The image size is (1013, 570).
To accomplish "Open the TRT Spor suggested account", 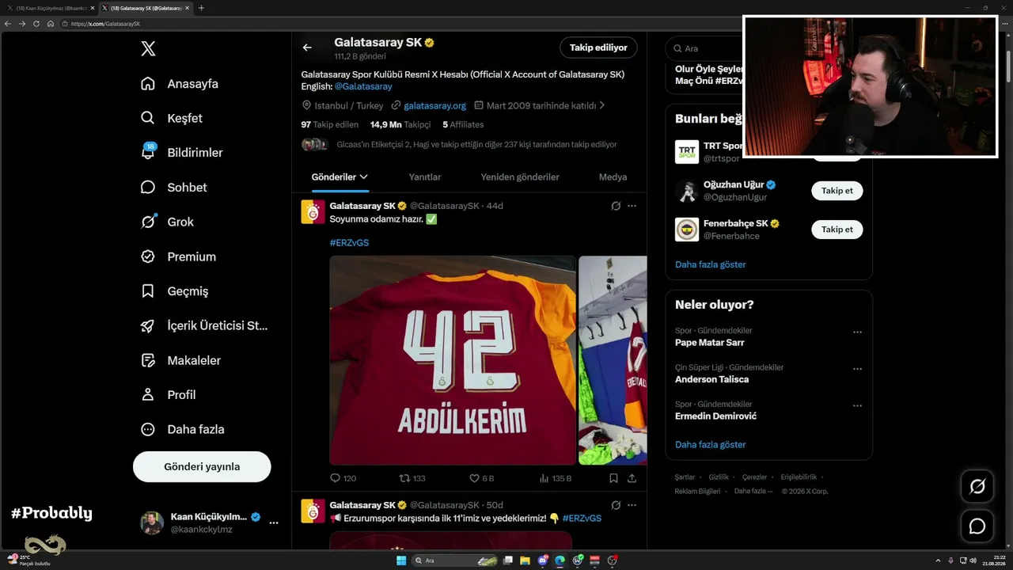I will [708, 151].
